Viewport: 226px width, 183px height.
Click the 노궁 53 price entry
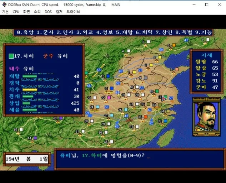point(207,74)
